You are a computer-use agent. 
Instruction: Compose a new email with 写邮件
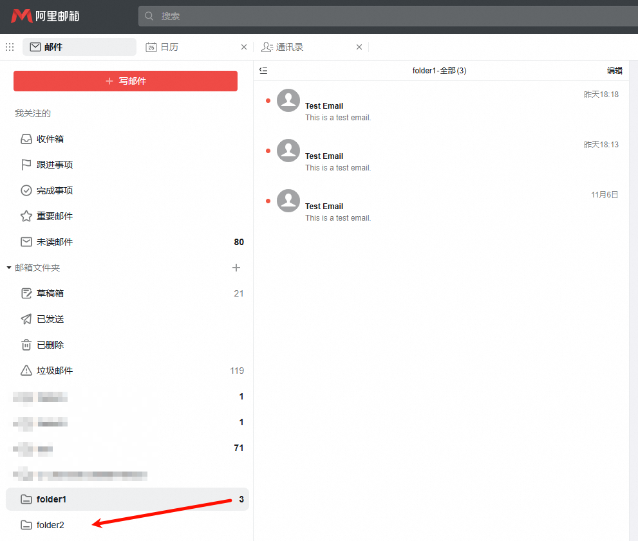[126, 81]
